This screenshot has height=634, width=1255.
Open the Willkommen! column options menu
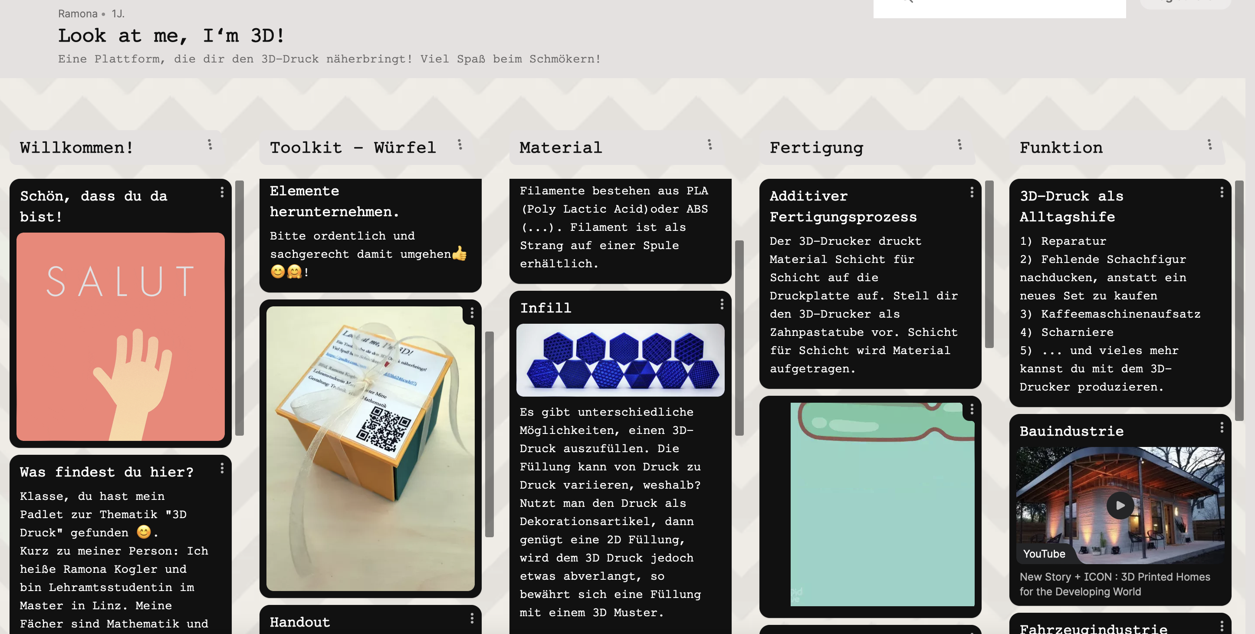(x=210, y=145)
